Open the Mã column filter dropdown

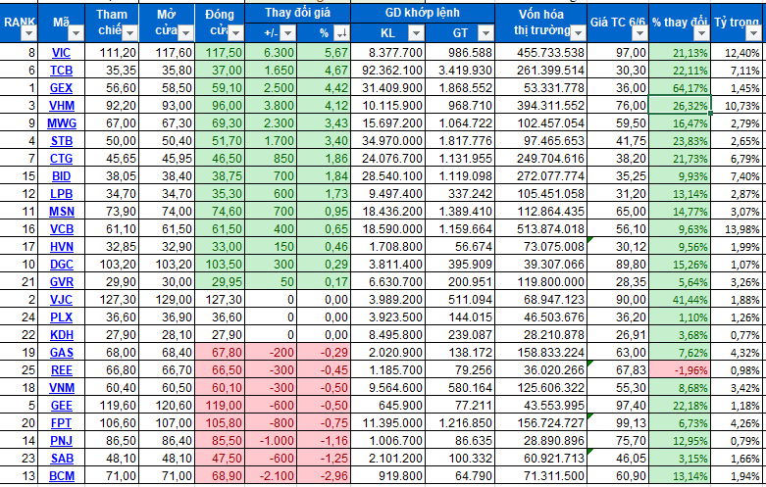(76, 33)
